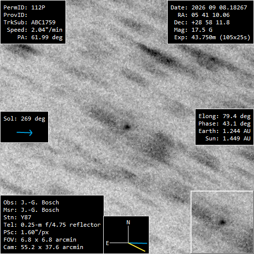Click the PermID 112P text
Screen dimensions: 254x254
tap(24, 7)
